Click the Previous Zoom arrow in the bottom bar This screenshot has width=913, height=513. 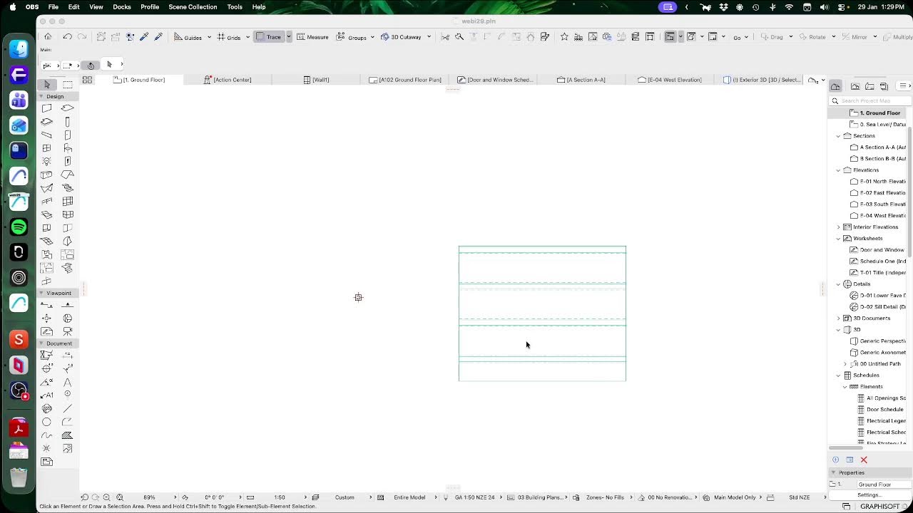pos(84,497)
